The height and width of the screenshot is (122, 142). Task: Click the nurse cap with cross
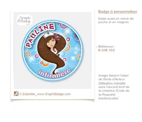48,34
